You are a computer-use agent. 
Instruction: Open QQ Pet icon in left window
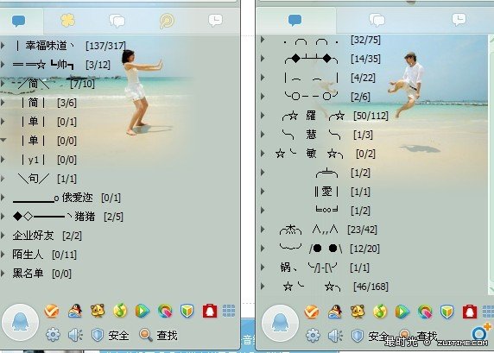[98, 311]
